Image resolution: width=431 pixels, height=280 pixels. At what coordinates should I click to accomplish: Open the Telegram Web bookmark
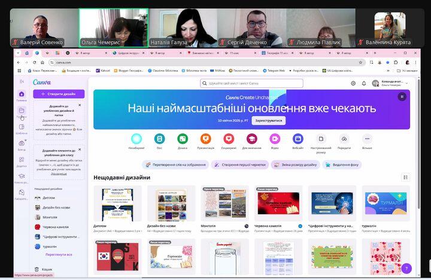click(x=274, y=71)
